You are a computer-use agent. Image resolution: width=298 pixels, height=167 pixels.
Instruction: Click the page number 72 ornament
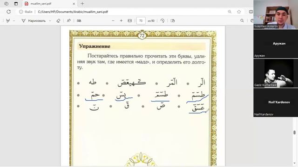[142, 35]
